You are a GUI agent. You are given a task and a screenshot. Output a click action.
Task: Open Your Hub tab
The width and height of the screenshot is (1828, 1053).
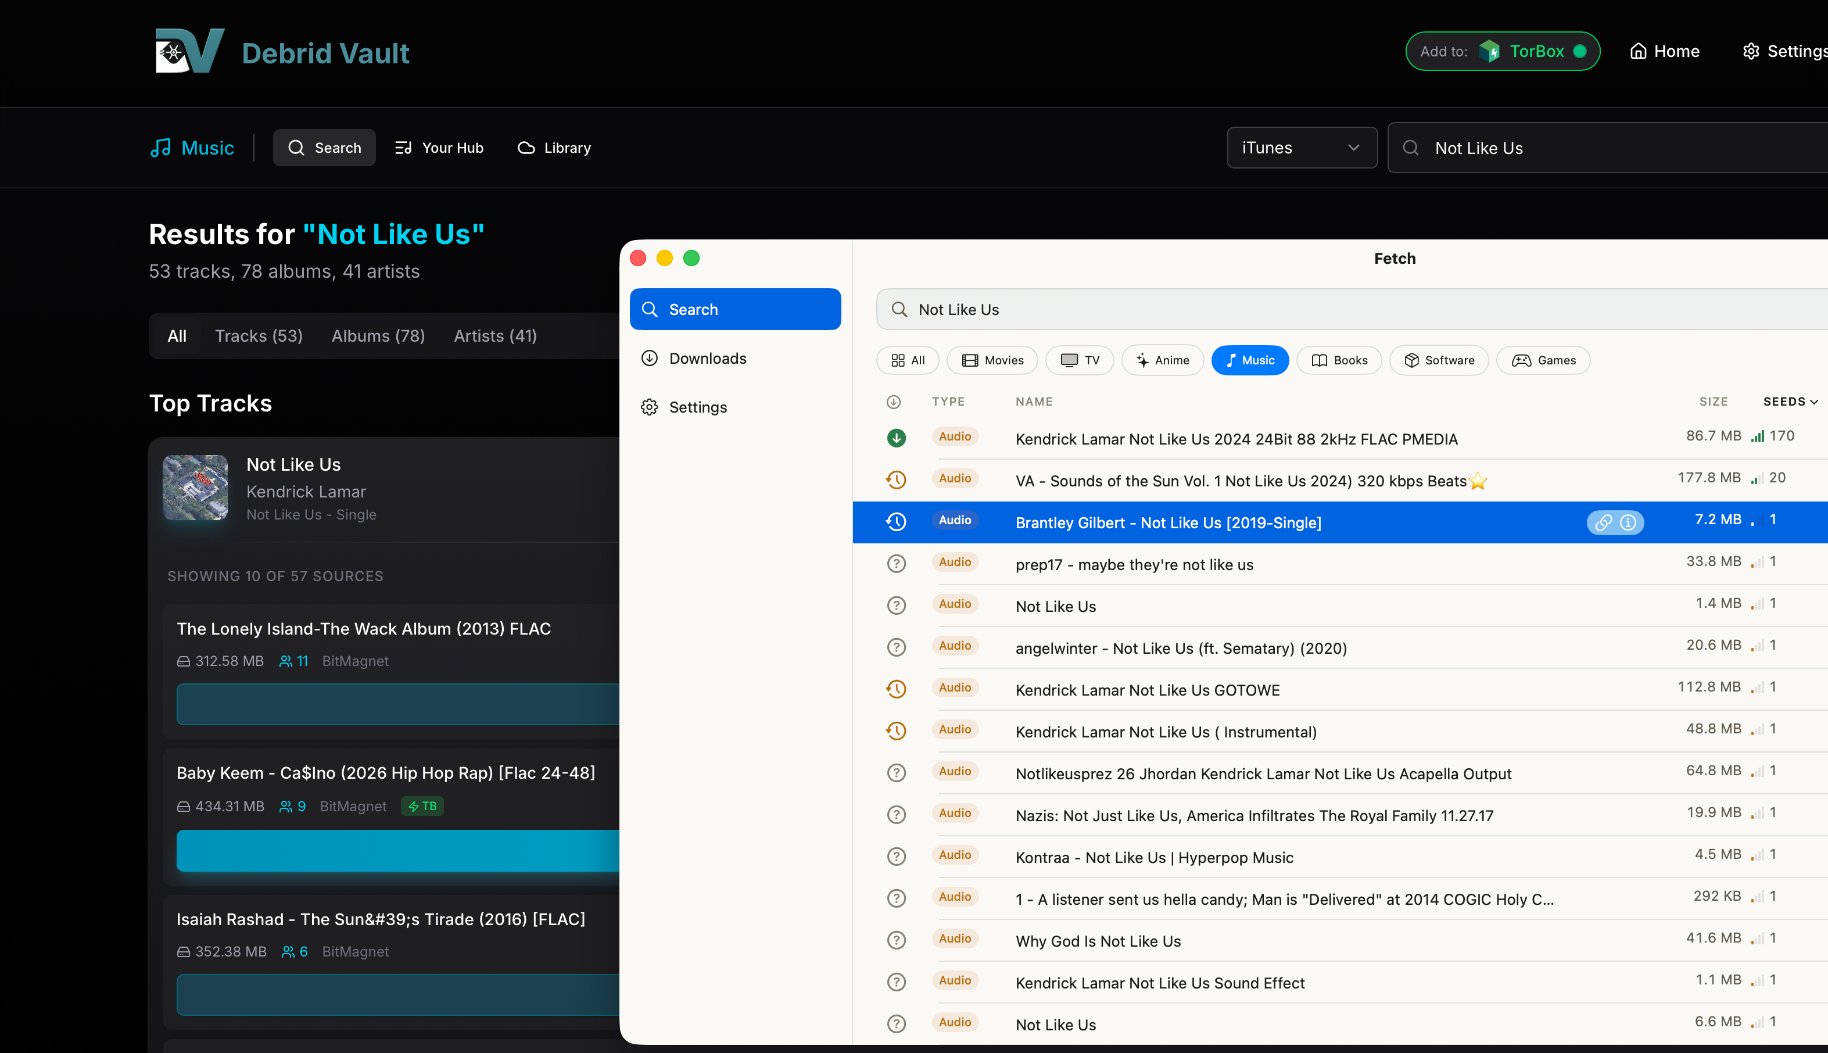pos(439,148)
